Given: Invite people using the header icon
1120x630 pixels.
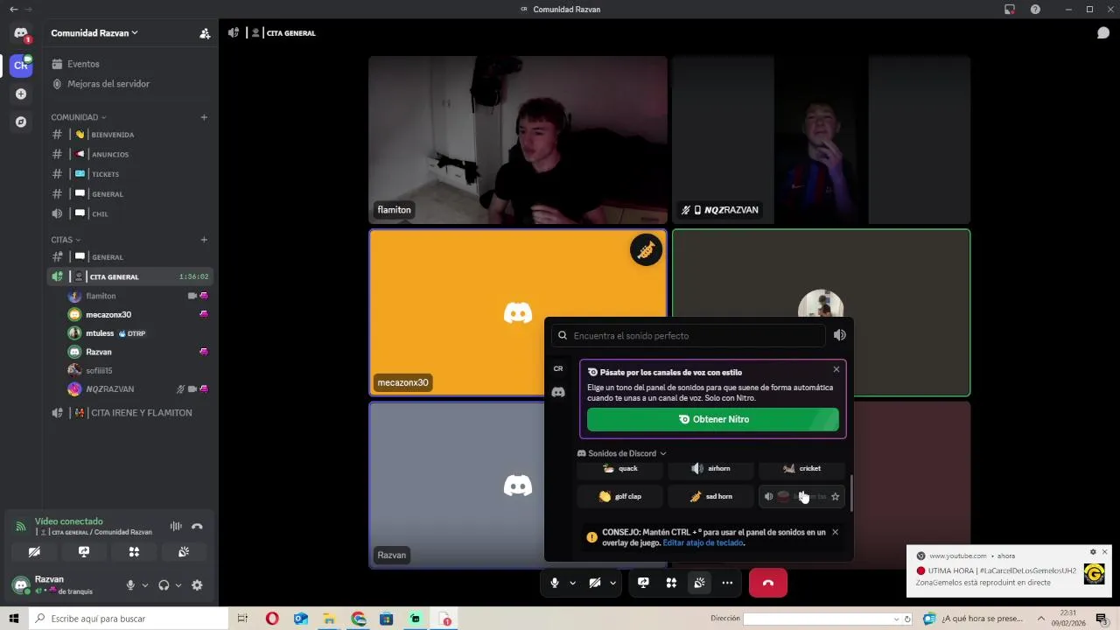Looking at the screenshot, I should 205,33.
